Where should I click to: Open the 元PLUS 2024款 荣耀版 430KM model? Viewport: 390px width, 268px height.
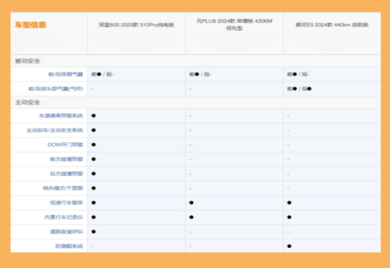tap(234, 24)
